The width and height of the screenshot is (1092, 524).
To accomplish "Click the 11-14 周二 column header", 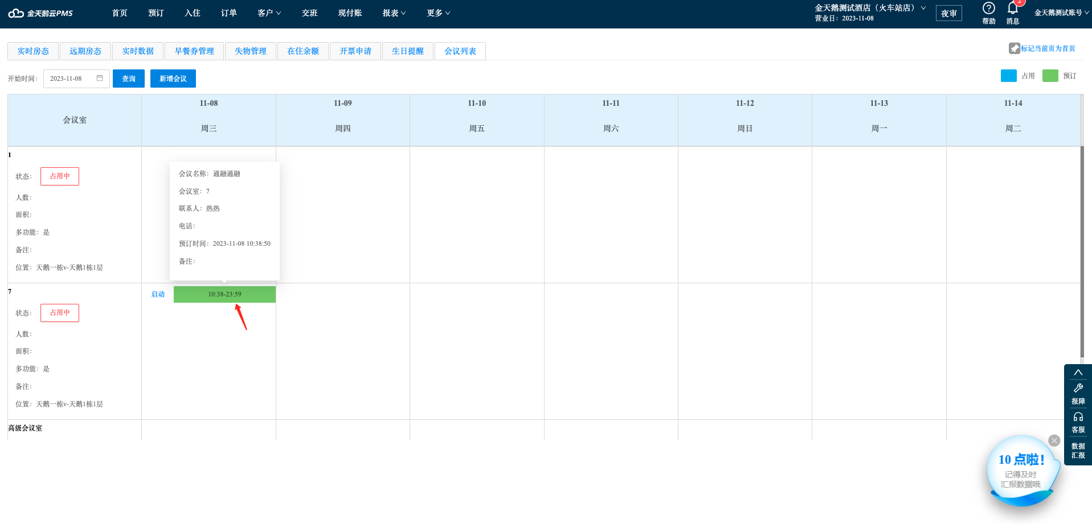I will [x=1013, y=120].
